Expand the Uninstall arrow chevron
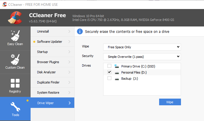 [x=69, y=31]
